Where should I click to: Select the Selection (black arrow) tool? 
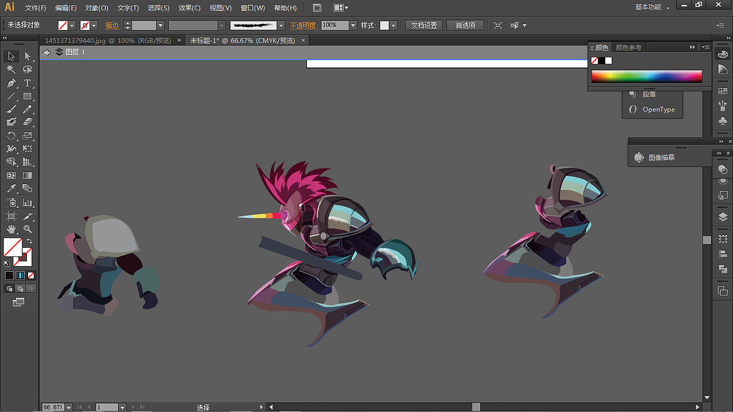[11, 56]
